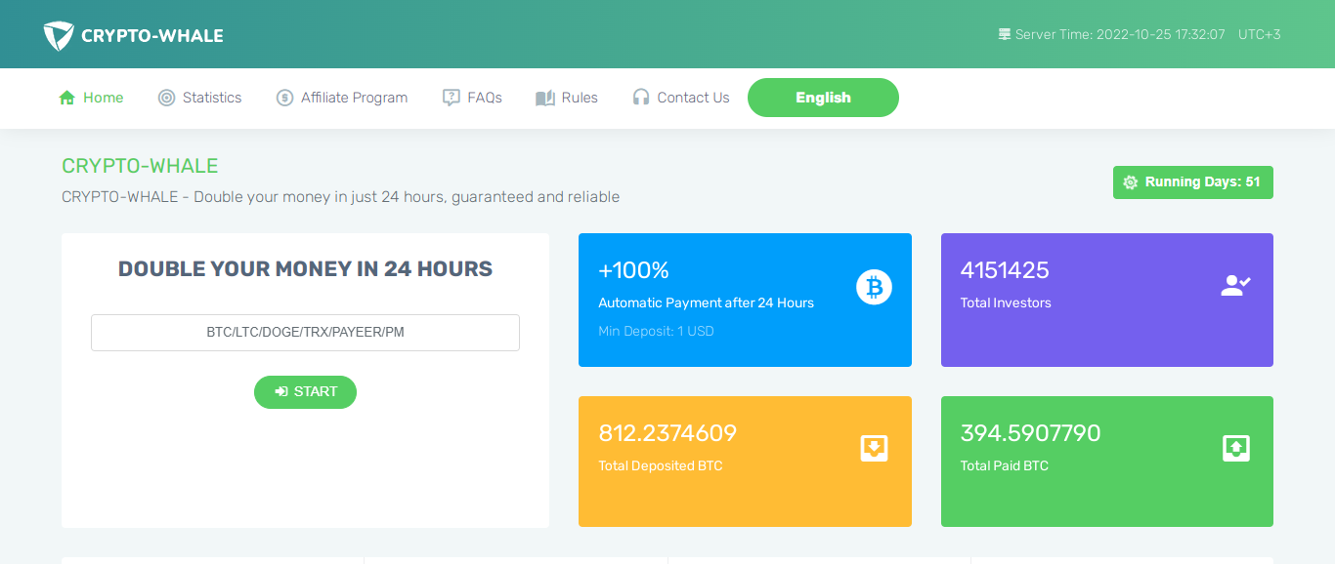Click the house icon next to Home
The image size is (1335, 564).
(67, 98)
